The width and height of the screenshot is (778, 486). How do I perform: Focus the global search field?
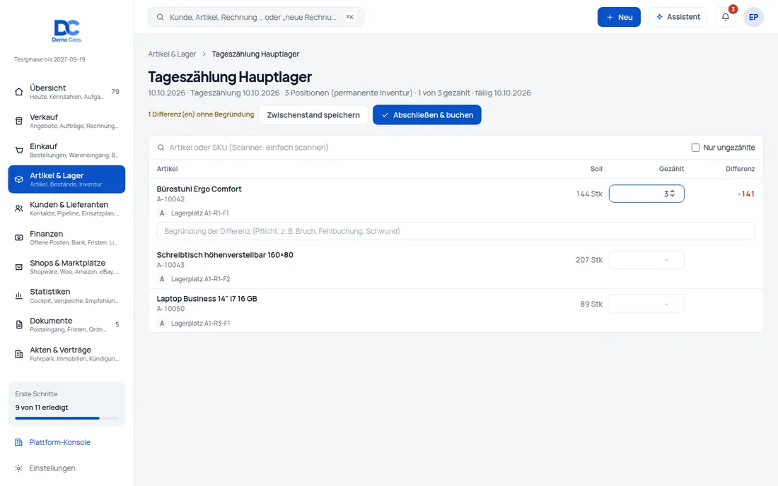tap(256, 17)
